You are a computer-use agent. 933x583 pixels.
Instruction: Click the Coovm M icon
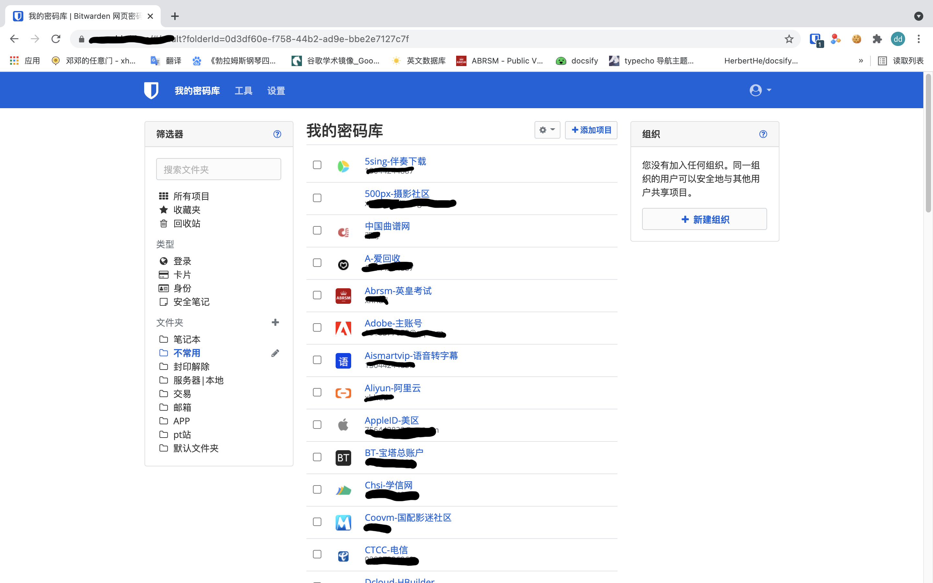343,522
